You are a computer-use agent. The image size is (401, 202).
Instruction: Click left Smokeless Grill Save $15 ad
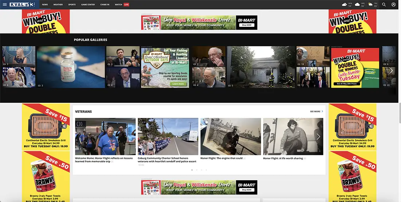[46, 127]
